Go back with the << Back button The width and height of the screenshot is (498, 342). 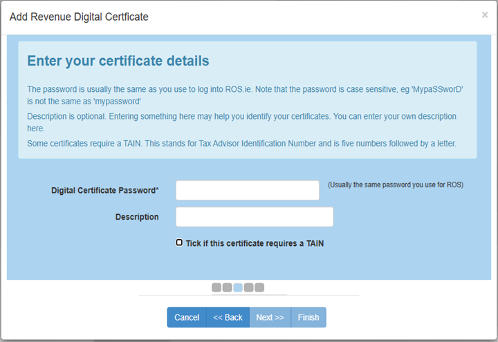(x=228, y=317)
